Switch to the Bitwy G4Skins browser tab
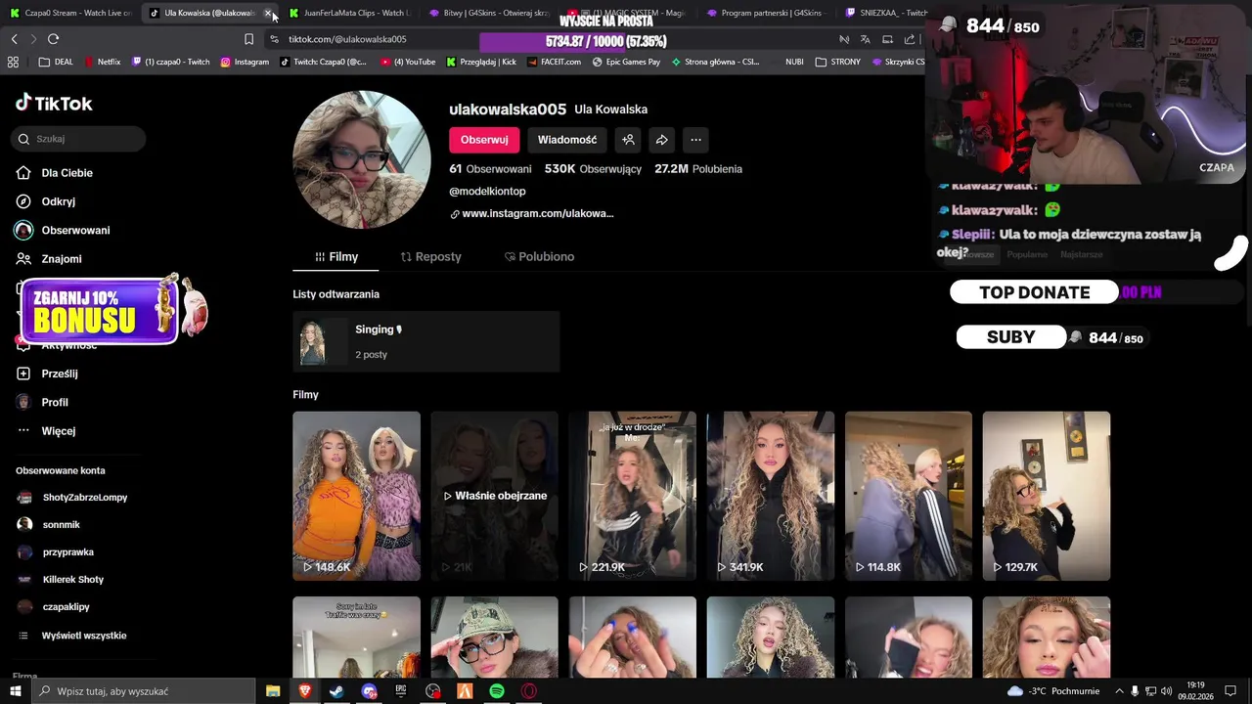Viewport: 1252px width, 704px height. (x=489, y=13)
